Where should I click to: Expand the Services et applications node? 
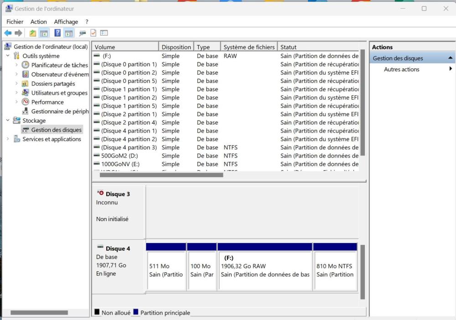(8, 139)
